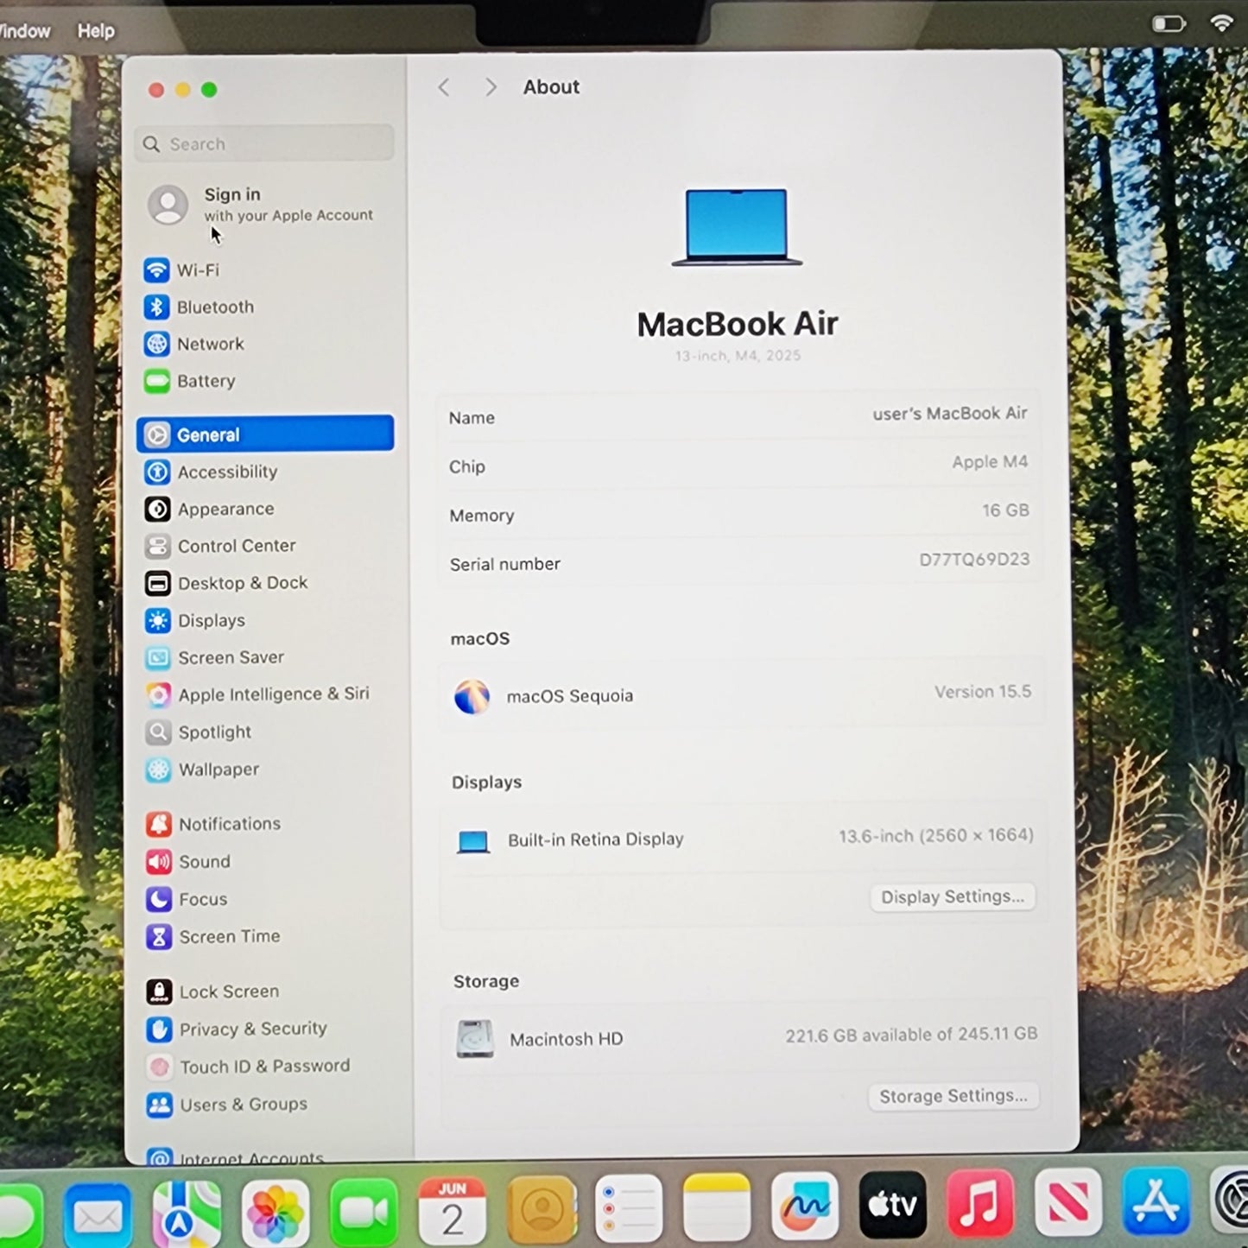Viewport: 1248px width, 1248px height.
Task: Open Notes app in the Dock
Action: click(x=717, y=1207)
